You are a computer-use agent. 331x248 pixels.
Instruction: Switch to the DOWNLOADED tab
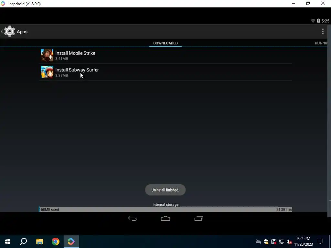(x=165, y=43)
